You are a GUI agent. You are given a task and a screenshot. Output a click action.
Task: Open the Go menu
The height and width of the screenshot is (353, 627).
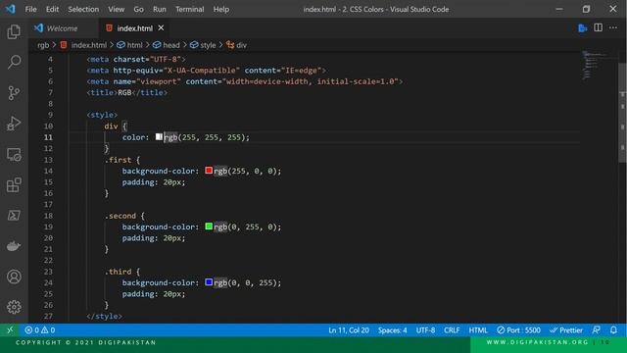(x=138, y=9)
